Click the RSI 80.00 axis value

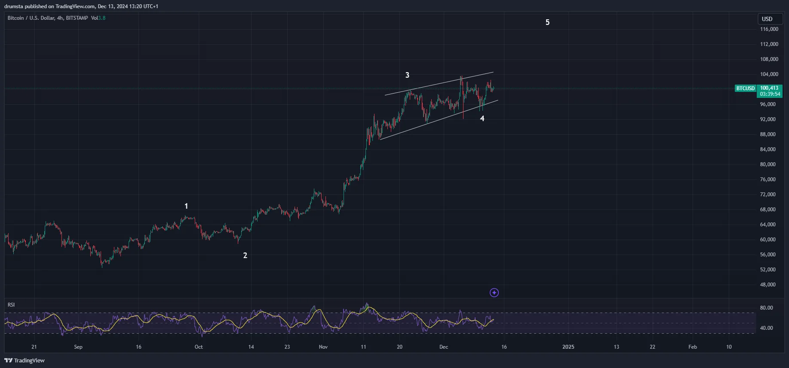pos(766,308)
